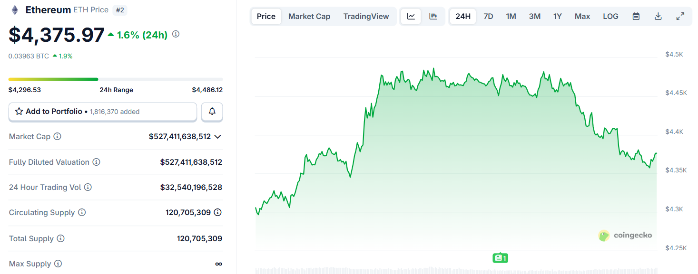The width and height of the screenshot is (698, 274).
Task: Switch to the candlestick chart icon
Action: pyautogui.click(x=433, y=16)
